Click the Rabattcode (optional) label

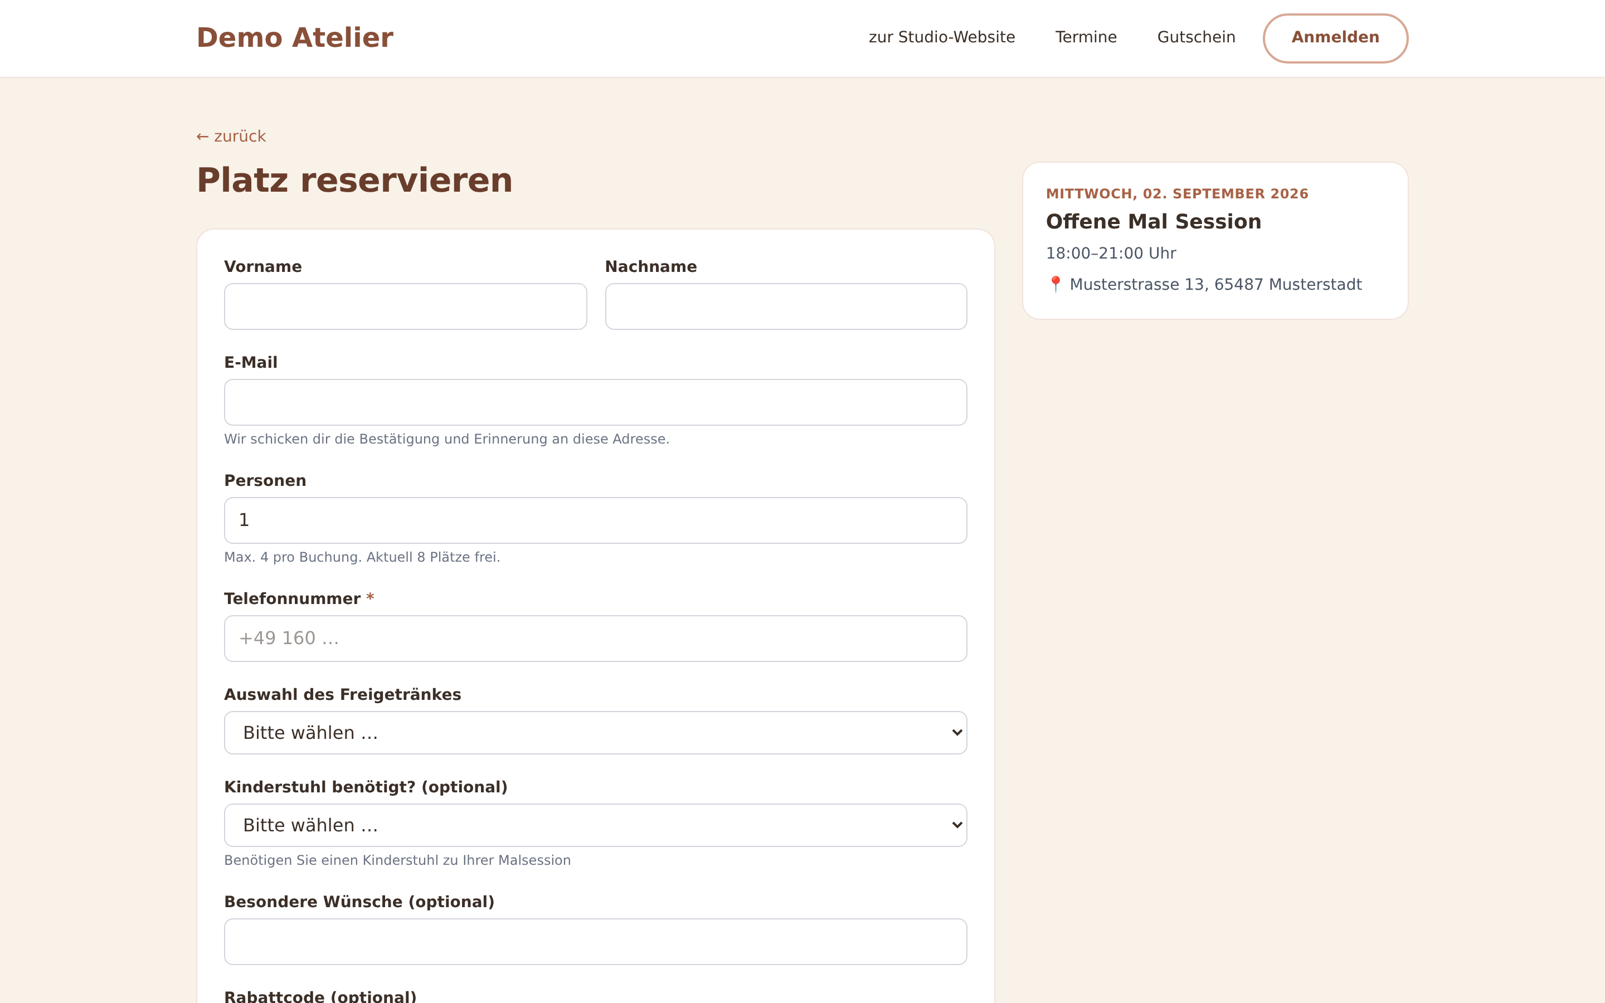320,996
